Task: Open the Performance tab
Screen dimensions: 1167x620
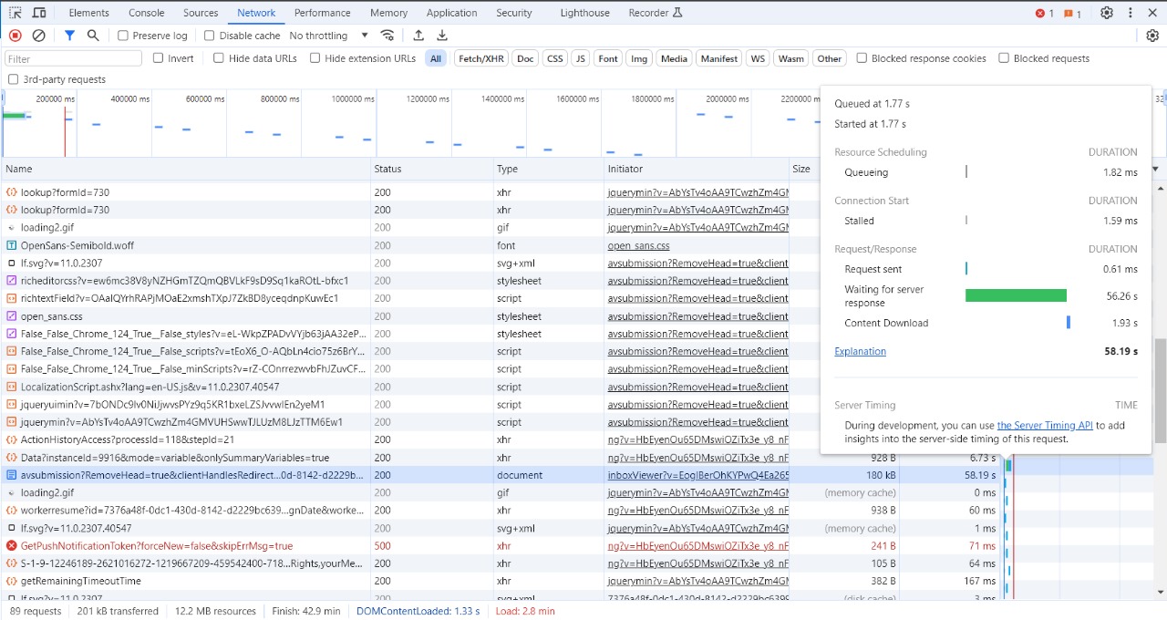Action: [x=322, y=13]
